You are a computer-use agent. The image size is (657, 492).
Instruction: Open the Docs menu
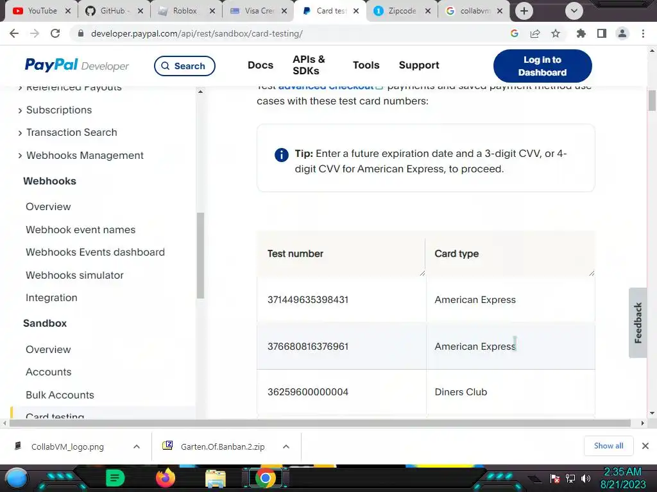260,65
